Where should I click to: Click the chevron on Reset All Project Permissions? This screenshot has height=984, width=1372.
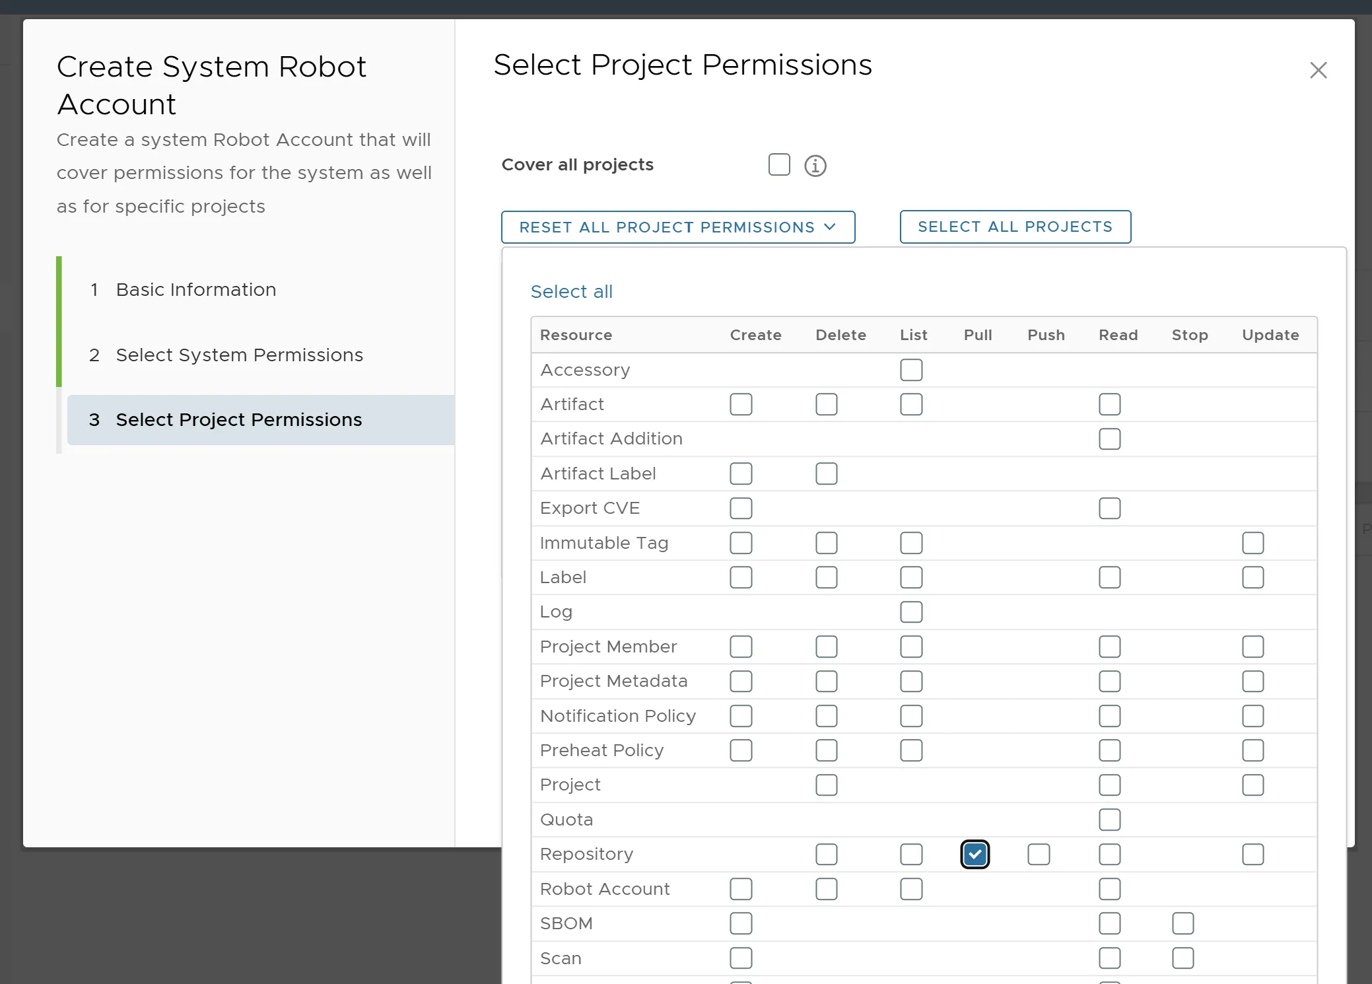tap(830, 227)
